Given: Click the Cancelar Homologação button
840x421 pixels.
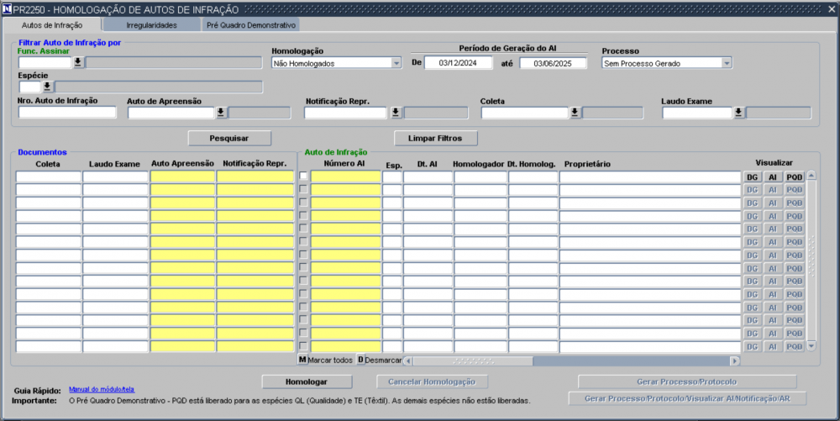Looking at the screenshot, I should click(x=432, y=382).
